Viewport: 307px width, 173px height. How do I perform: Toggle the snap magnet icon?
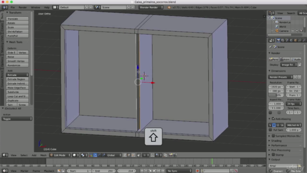(x=153, y=155)
